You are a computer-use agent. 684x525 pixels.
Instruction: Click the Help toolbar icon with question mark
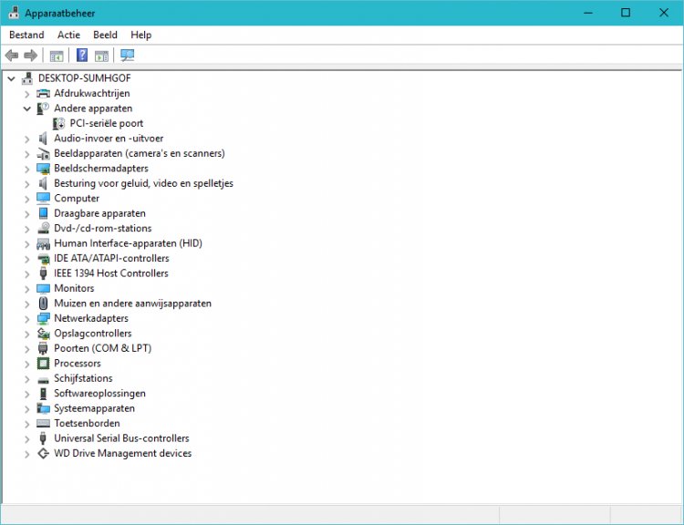[82, 56]
